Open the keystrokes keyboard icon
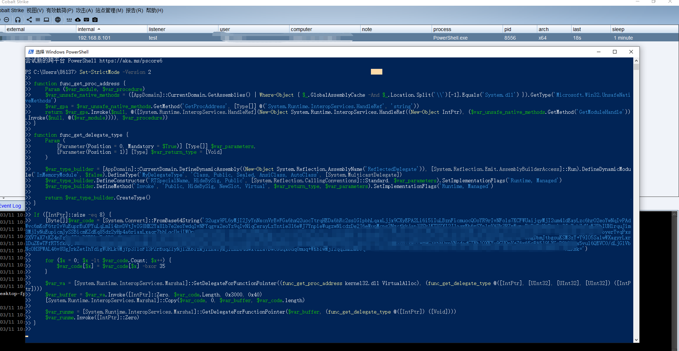 pos(86,20)
